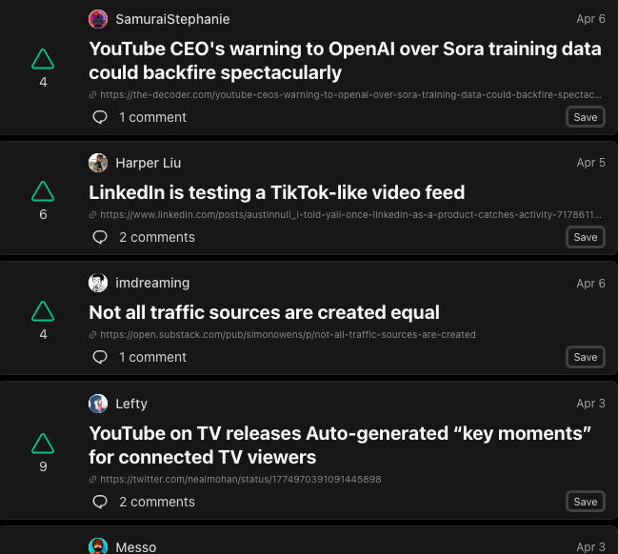Save the YouTube CEO's warning post
The height and width of the screenshot is (554, 618).
[x=585, y=117]
